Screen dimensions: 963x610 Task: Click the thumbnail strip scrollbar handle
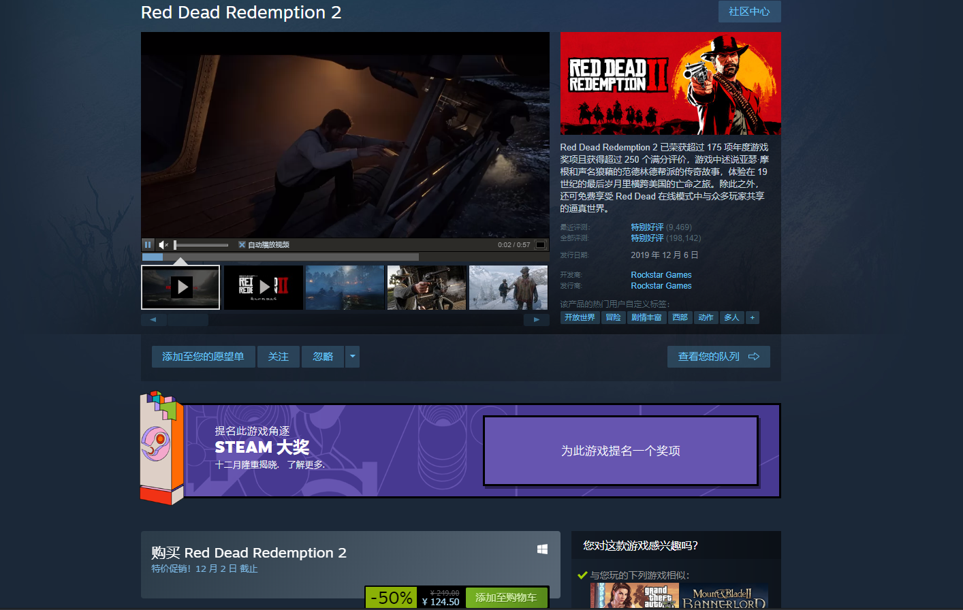188,319
